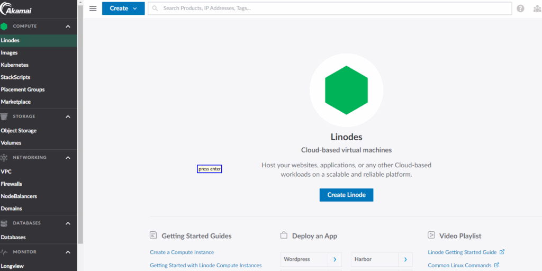Open the Create a Compute Instance link
Viewport: 542px width, 271px height.
point(182,252)
